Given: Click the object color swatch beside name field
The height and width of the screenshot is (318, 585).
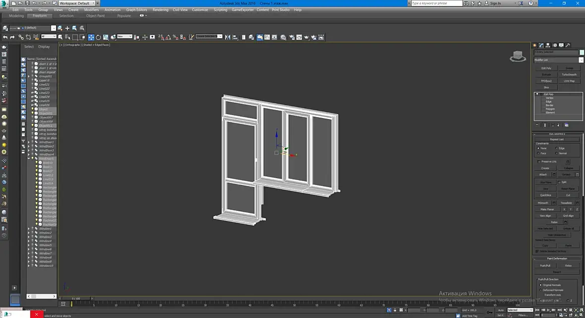Looking at the screenshot, I should (582, 52).
